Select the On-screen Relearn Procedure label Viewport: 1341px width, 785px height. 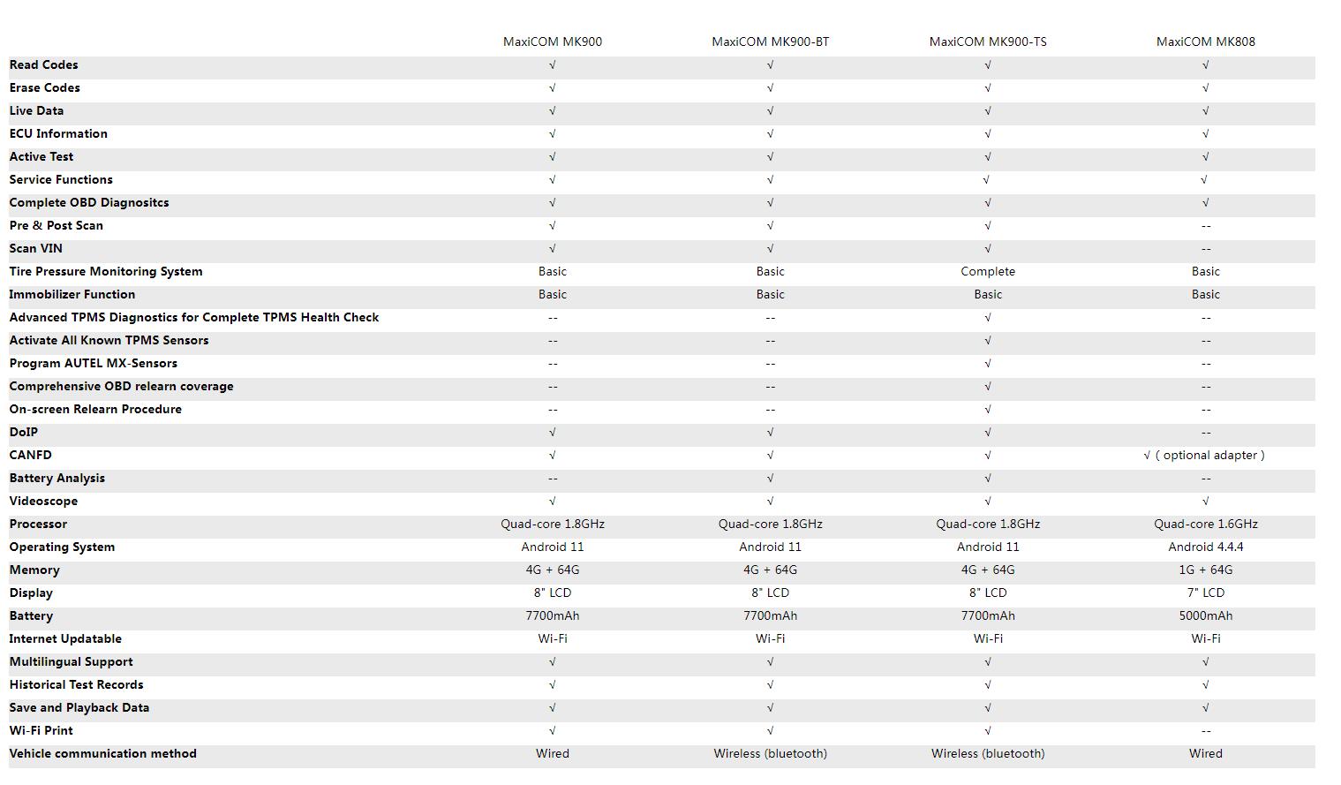[x=95, y=409]
